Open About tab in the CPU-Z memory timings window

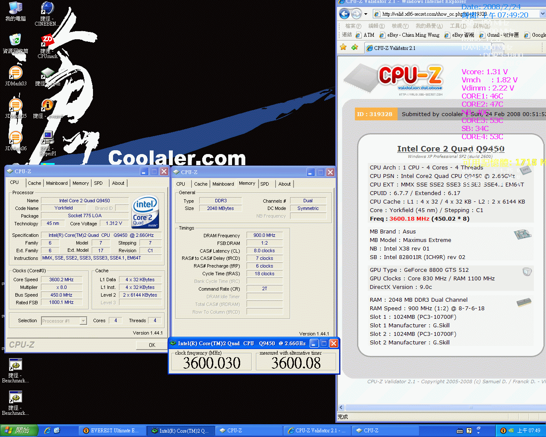pyautogui.click(x=285, y=184)
